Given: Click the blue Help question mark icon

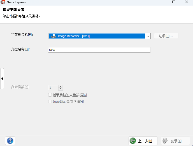Looking at the screenshot, I should [x=10, y=141].
